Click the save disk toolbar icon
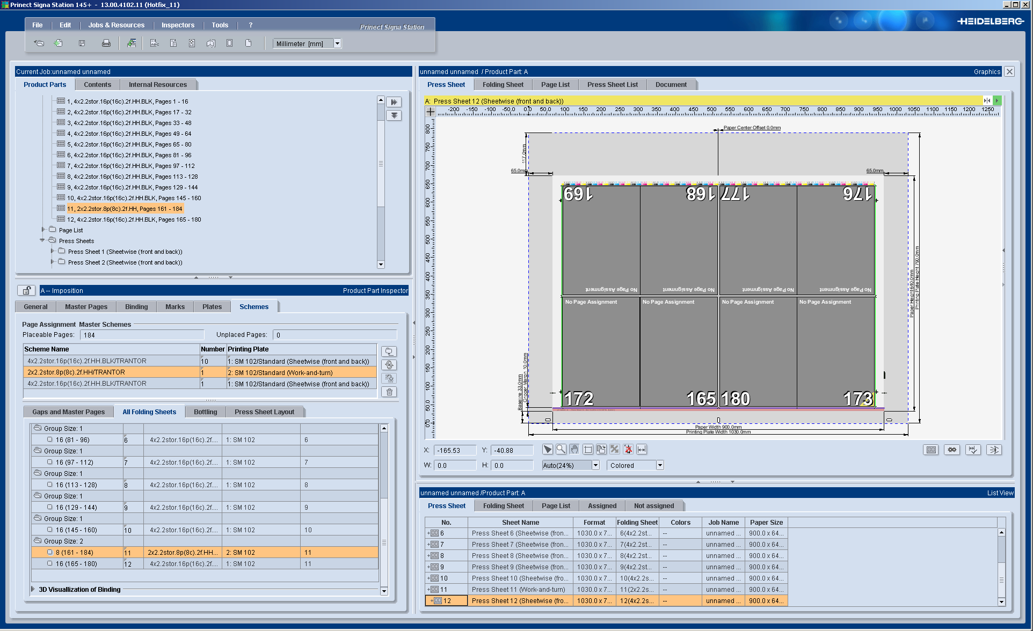1033x631 pixels. tap(82, 43)
